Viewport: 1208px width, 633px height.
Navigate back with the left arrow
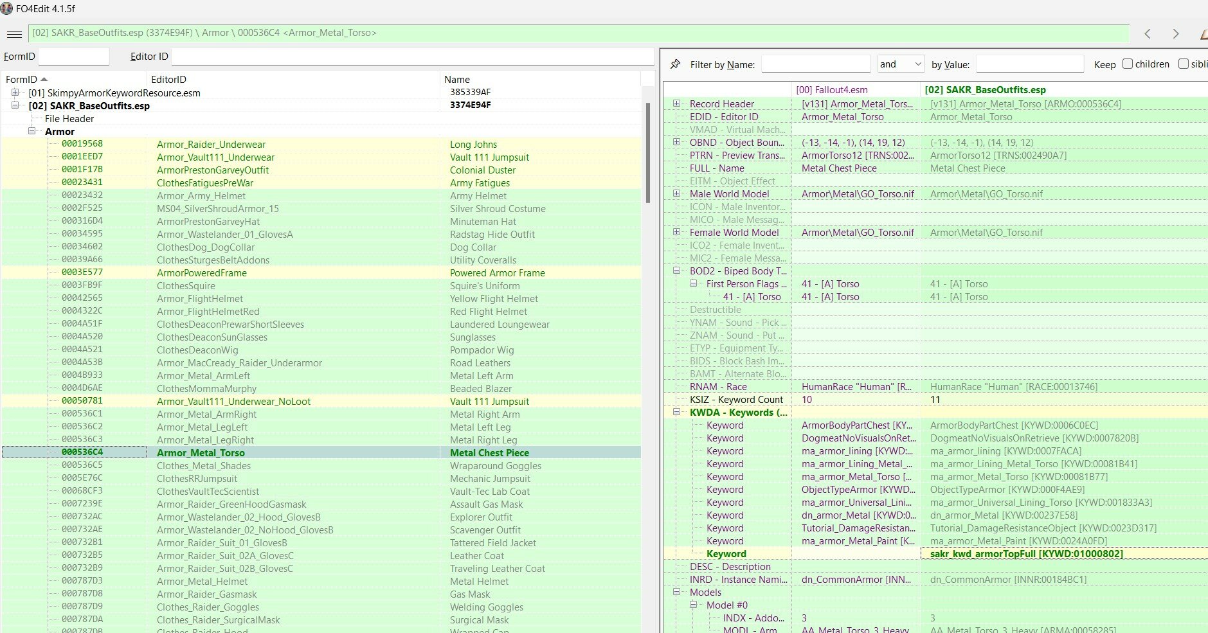1148,34
